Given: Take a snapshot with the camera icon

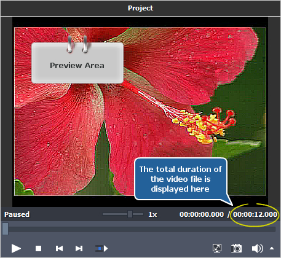Looking at the screenshot, I should [236, 248].
